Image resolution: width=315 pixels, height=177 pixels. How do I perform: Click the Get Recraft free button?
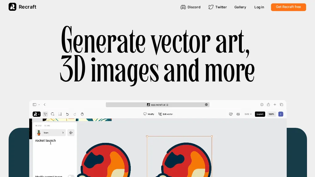tap(288, 7)
